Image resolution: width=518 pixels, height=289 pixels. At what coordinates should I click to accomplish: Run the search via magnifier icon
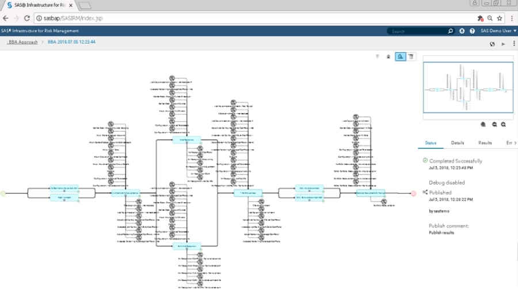(x=450, y=31)
